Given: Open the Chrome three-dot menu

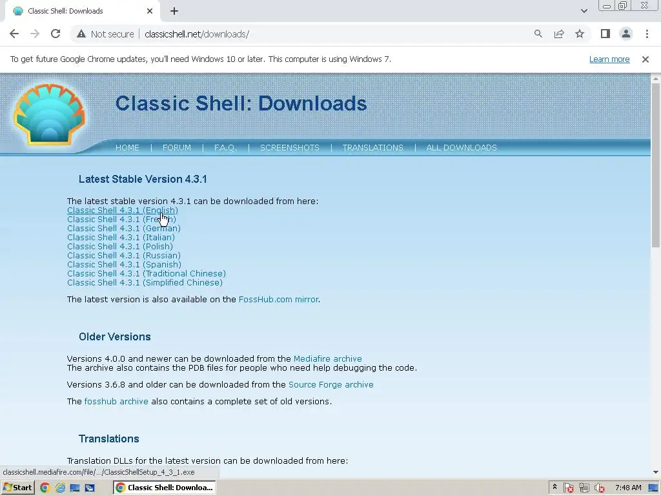Looking at the screenshot, I should (x=647, y=34).
